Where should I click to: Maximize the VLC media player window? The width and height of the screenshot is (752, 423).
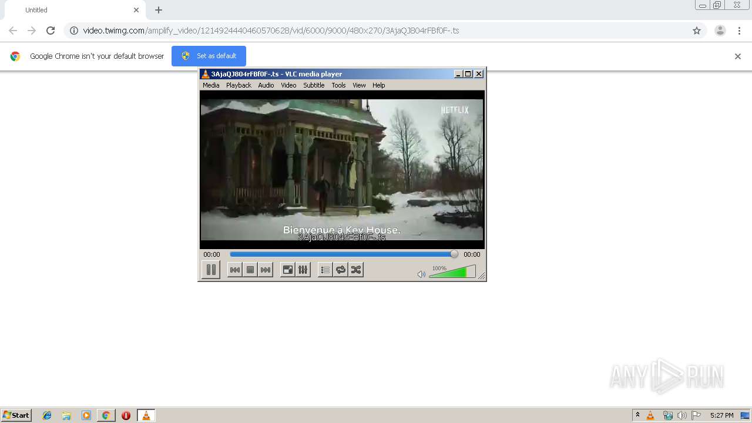point(468,74)
